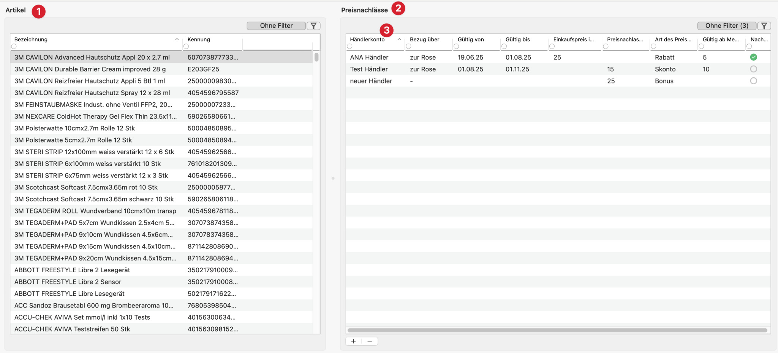This screenshot has height=353, width=778.
Task: Select 3M NEXCARE ColdHot Therapy Gel row
Action: (x=161, y=116)
